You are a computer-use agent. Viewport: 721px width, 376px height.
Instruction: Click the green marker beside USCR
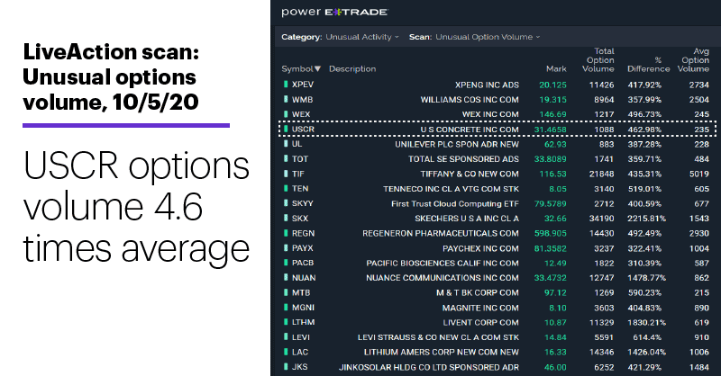tap(286, 129)
